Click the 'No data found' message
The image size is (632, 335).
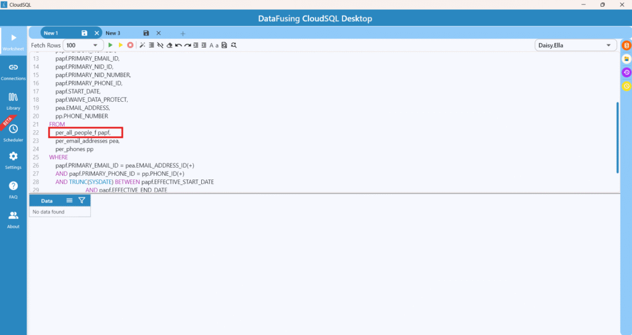point(48,212)
